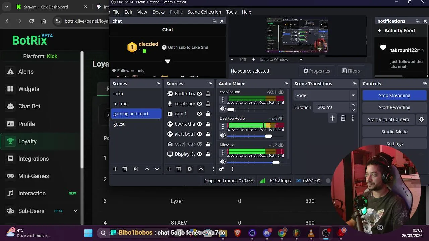
Task: Open Discord from the Windows taskbar
Action: point(267,233)
